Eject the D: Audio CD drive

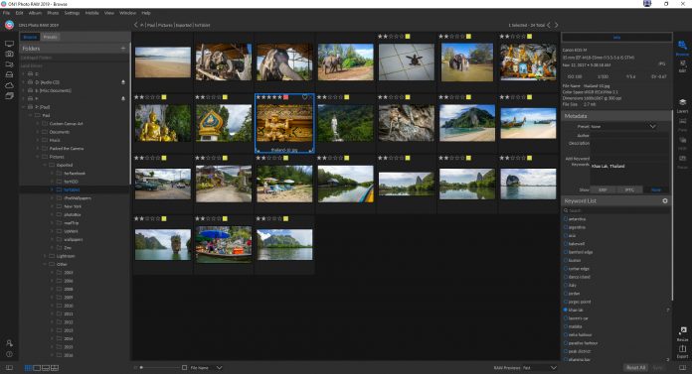pos(123,82)
